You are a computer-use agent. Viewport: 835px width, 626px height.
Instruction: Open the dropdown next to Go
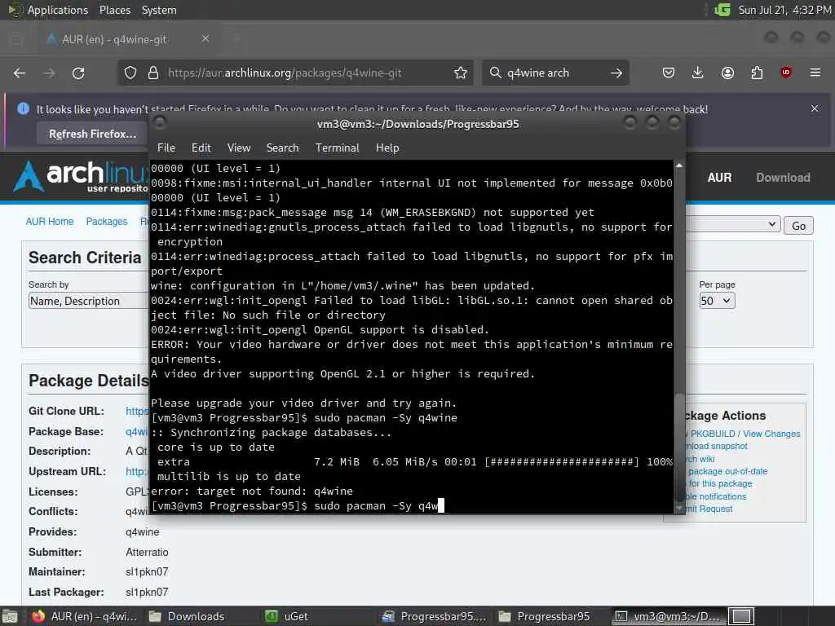click(733, 224)
